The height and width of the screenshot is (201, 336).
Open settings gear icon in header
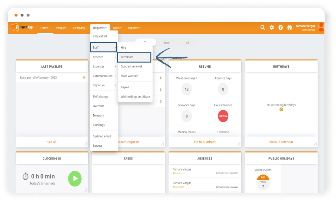(x=272, y=28)
